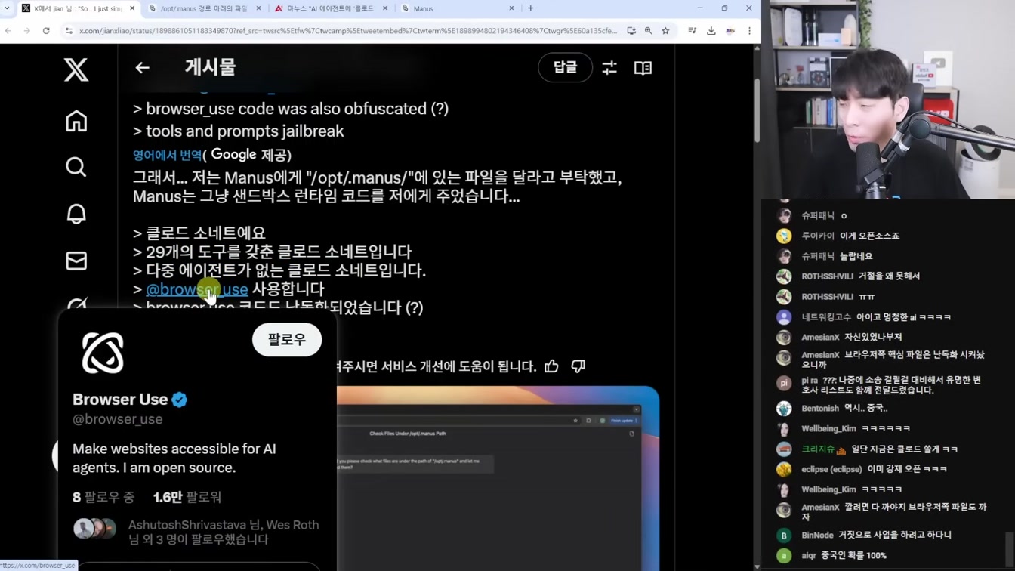Select the X jian post tab

[78, 8]
